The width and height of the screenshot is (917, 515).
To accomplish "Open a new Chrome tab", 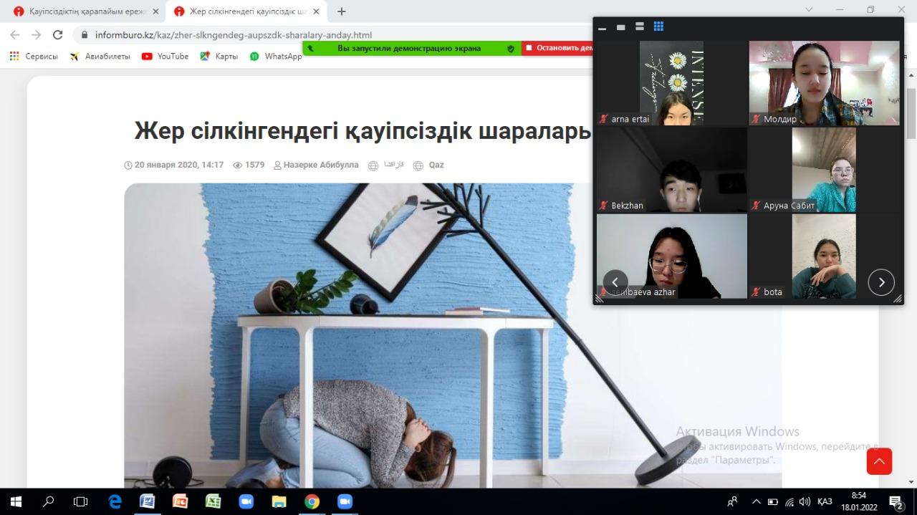I will click(342, 11).
